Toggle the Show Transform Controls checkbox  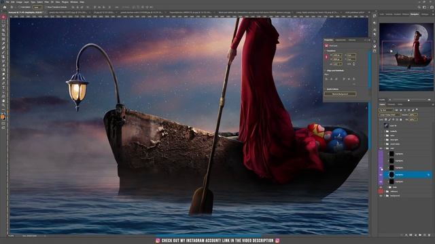tap(46, 7)
